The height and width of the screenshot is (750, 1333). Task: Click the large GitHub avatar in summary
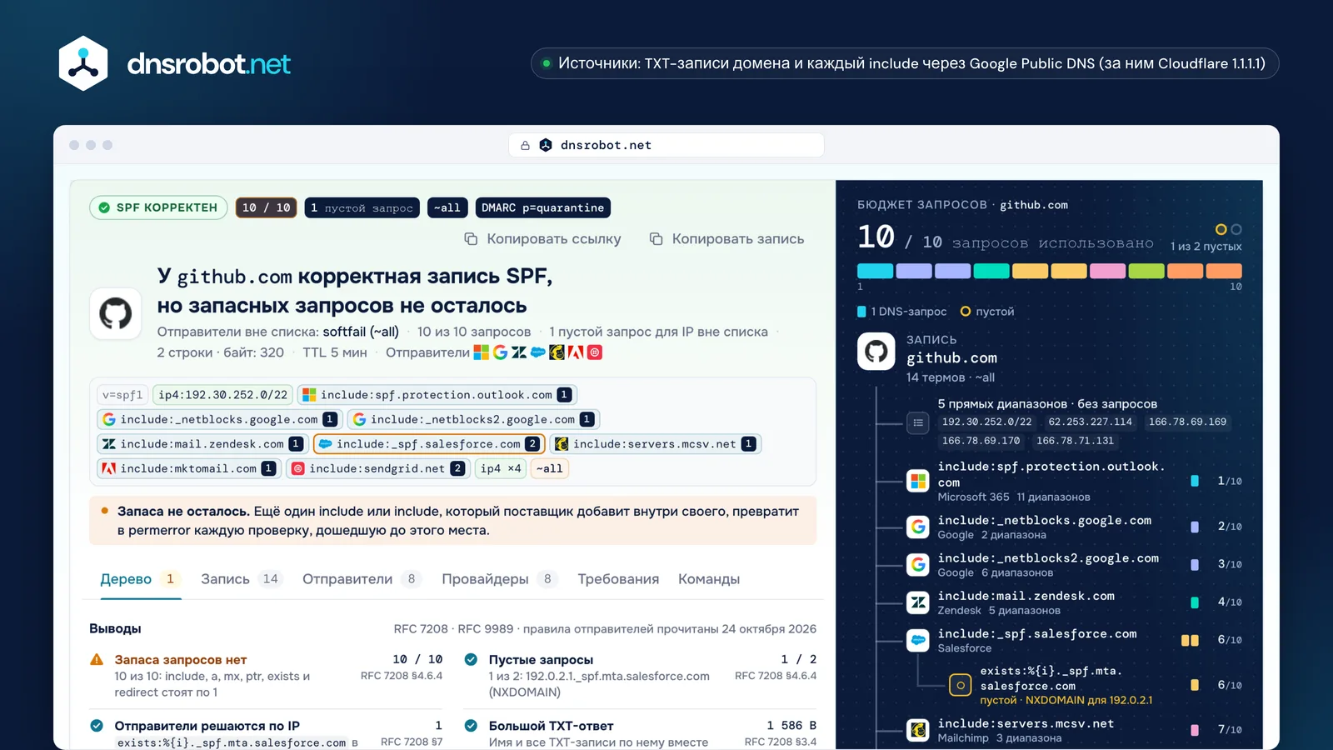coord(115,314)
